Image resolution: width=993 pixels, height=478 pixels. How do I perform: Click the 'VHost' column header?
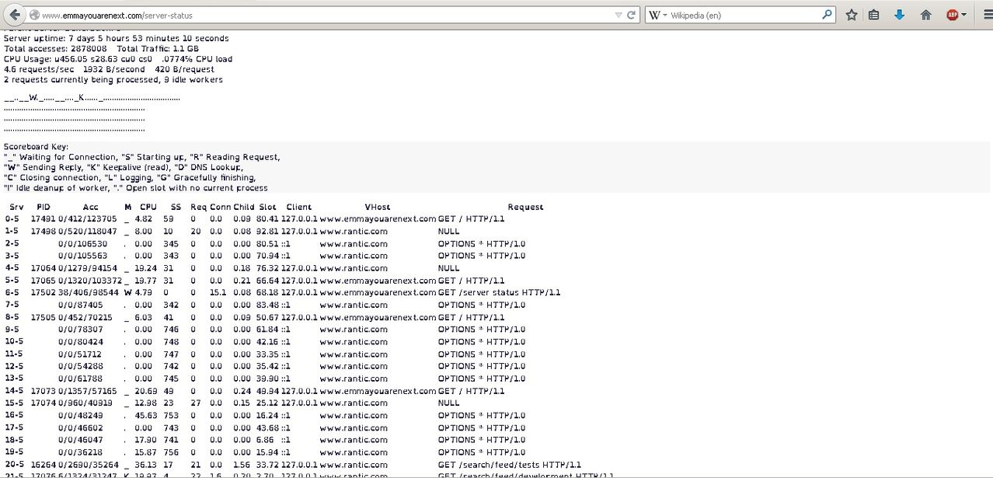coord(378,208)
